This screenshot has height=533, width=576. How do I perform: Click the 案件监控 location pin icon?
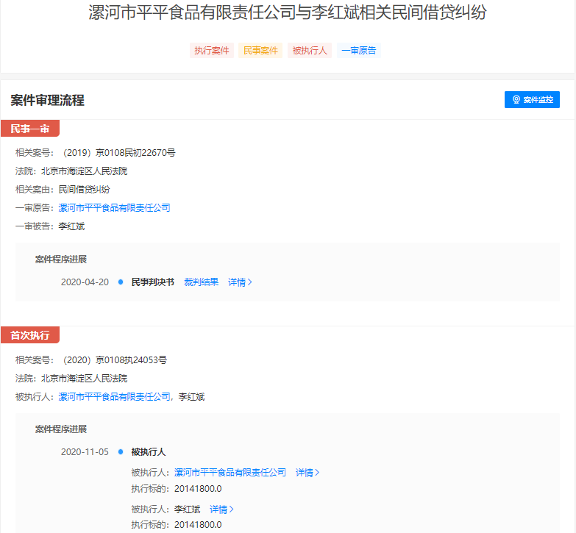click(x=516, y=99)
